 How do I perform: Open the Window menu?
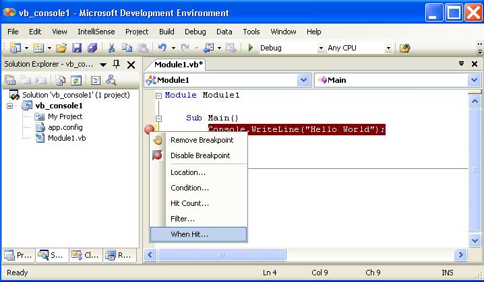pos(283,32)
